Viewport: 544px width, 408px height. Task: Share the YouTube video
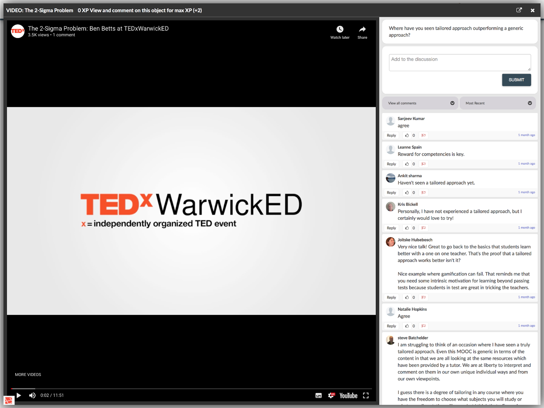tap(362, 32)
